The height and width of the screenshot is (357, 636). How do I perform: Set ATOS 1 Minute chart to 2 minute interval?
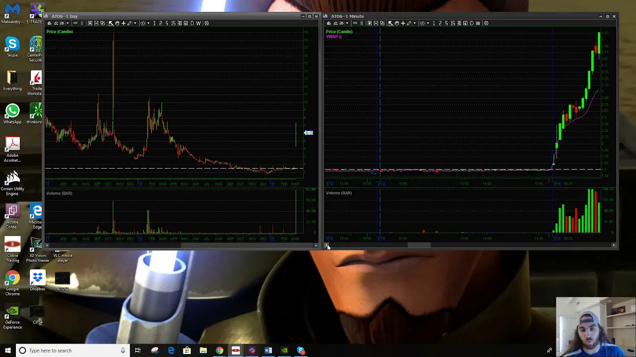click(x=440, y=23)
